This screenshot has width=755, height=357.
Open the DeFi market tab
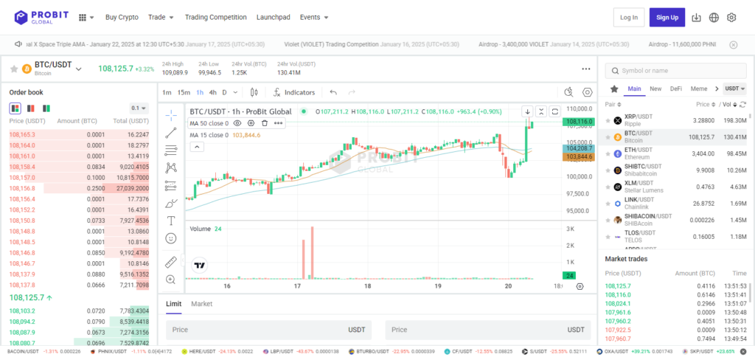tap(676, 89)
